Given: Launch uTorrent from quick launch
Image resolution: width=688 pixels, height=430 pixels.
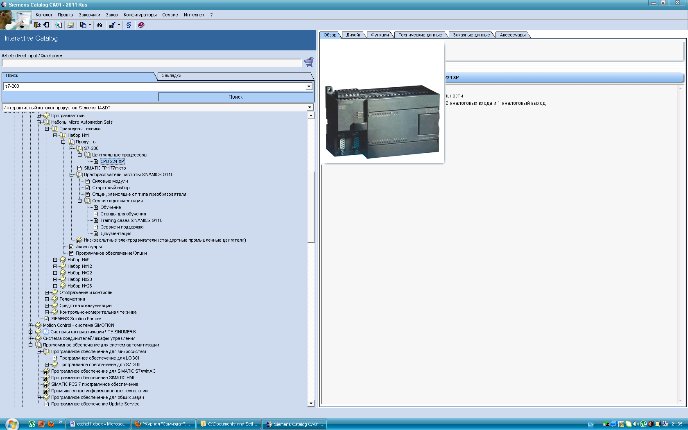Looking at the screenshot, I should (32, 424).
